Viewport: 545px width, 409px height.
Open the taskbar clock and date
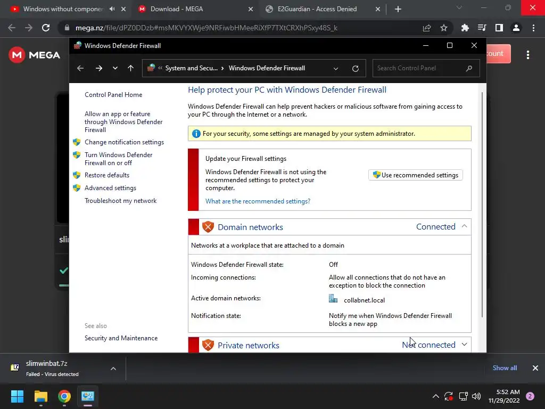point(504,396)
